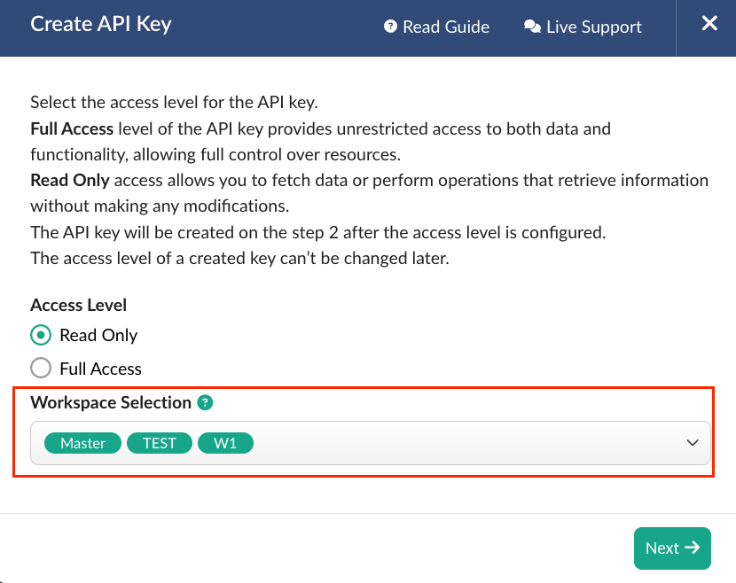The width and height of the screenshot is (736, 583).
Task: Close the Create API Key dialog
Action: pyautogui.click(x=709, y=23)
